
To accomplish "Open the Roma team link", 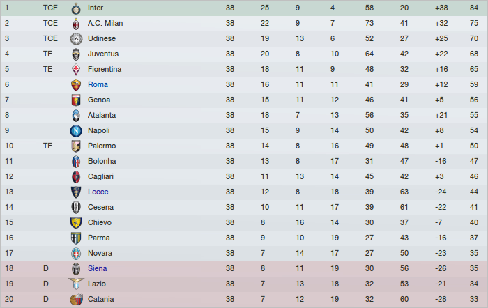I will 98,84.
